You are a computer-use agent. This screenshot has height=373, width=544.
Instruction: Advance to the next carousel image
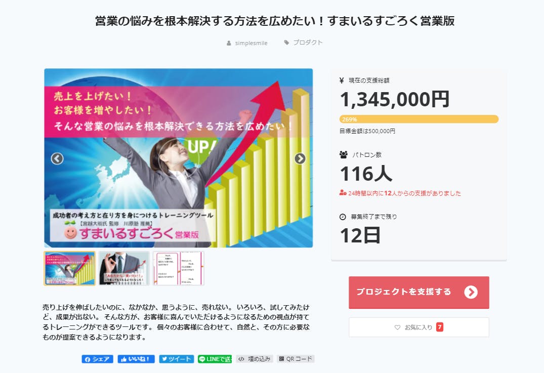[x=300, y=158]
